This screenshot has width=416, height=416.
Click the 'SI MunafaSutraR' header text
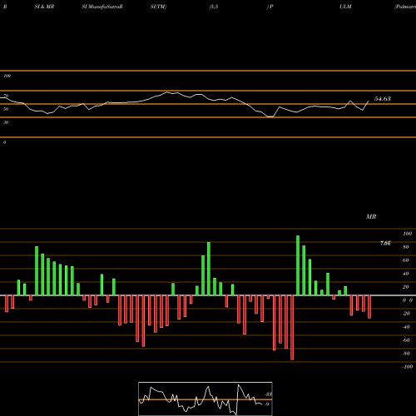pos(102,7)
